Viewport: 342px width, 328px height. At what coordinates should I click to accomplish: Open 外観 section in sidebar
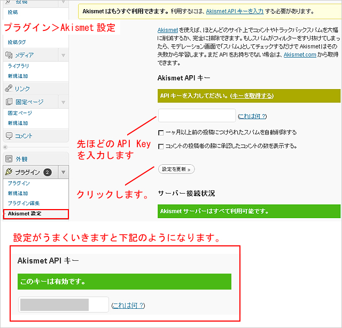point(21,159)
